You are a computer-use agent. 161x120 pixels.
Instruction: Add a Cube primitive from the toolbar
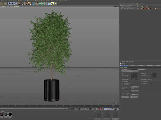click(x=34, y=4)
